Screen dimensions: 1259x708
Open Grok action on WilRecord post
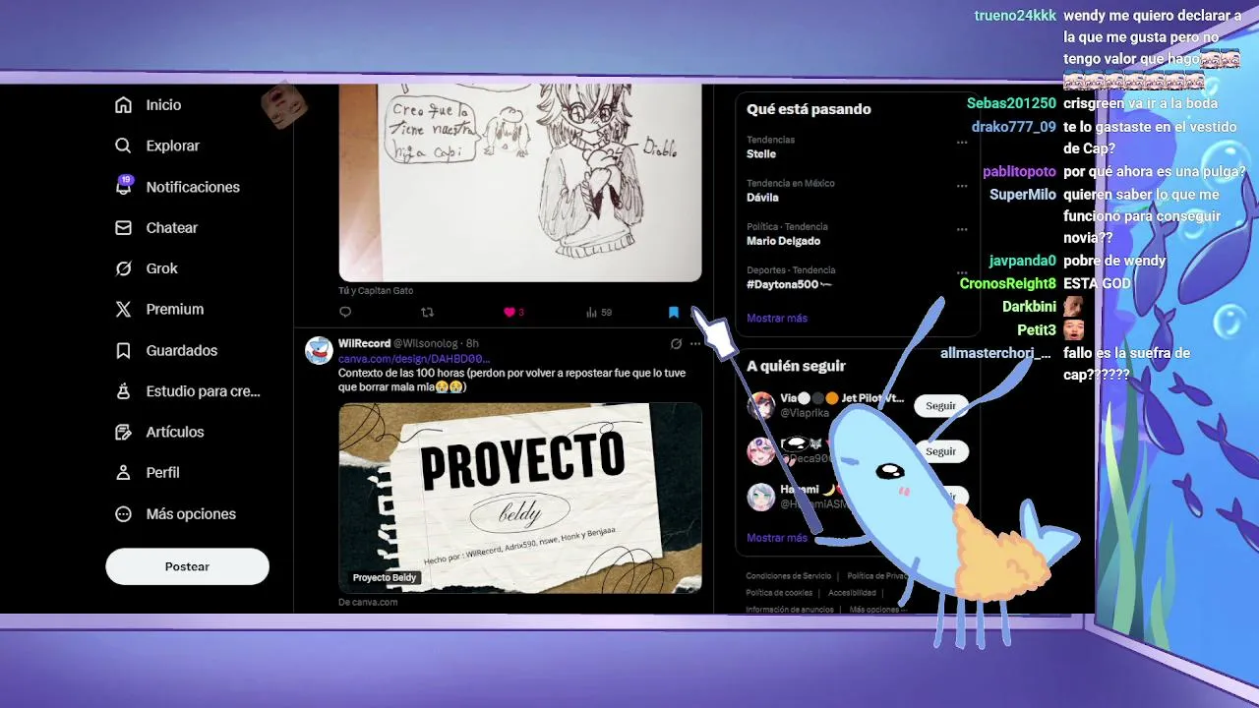(x=676, y=344)
